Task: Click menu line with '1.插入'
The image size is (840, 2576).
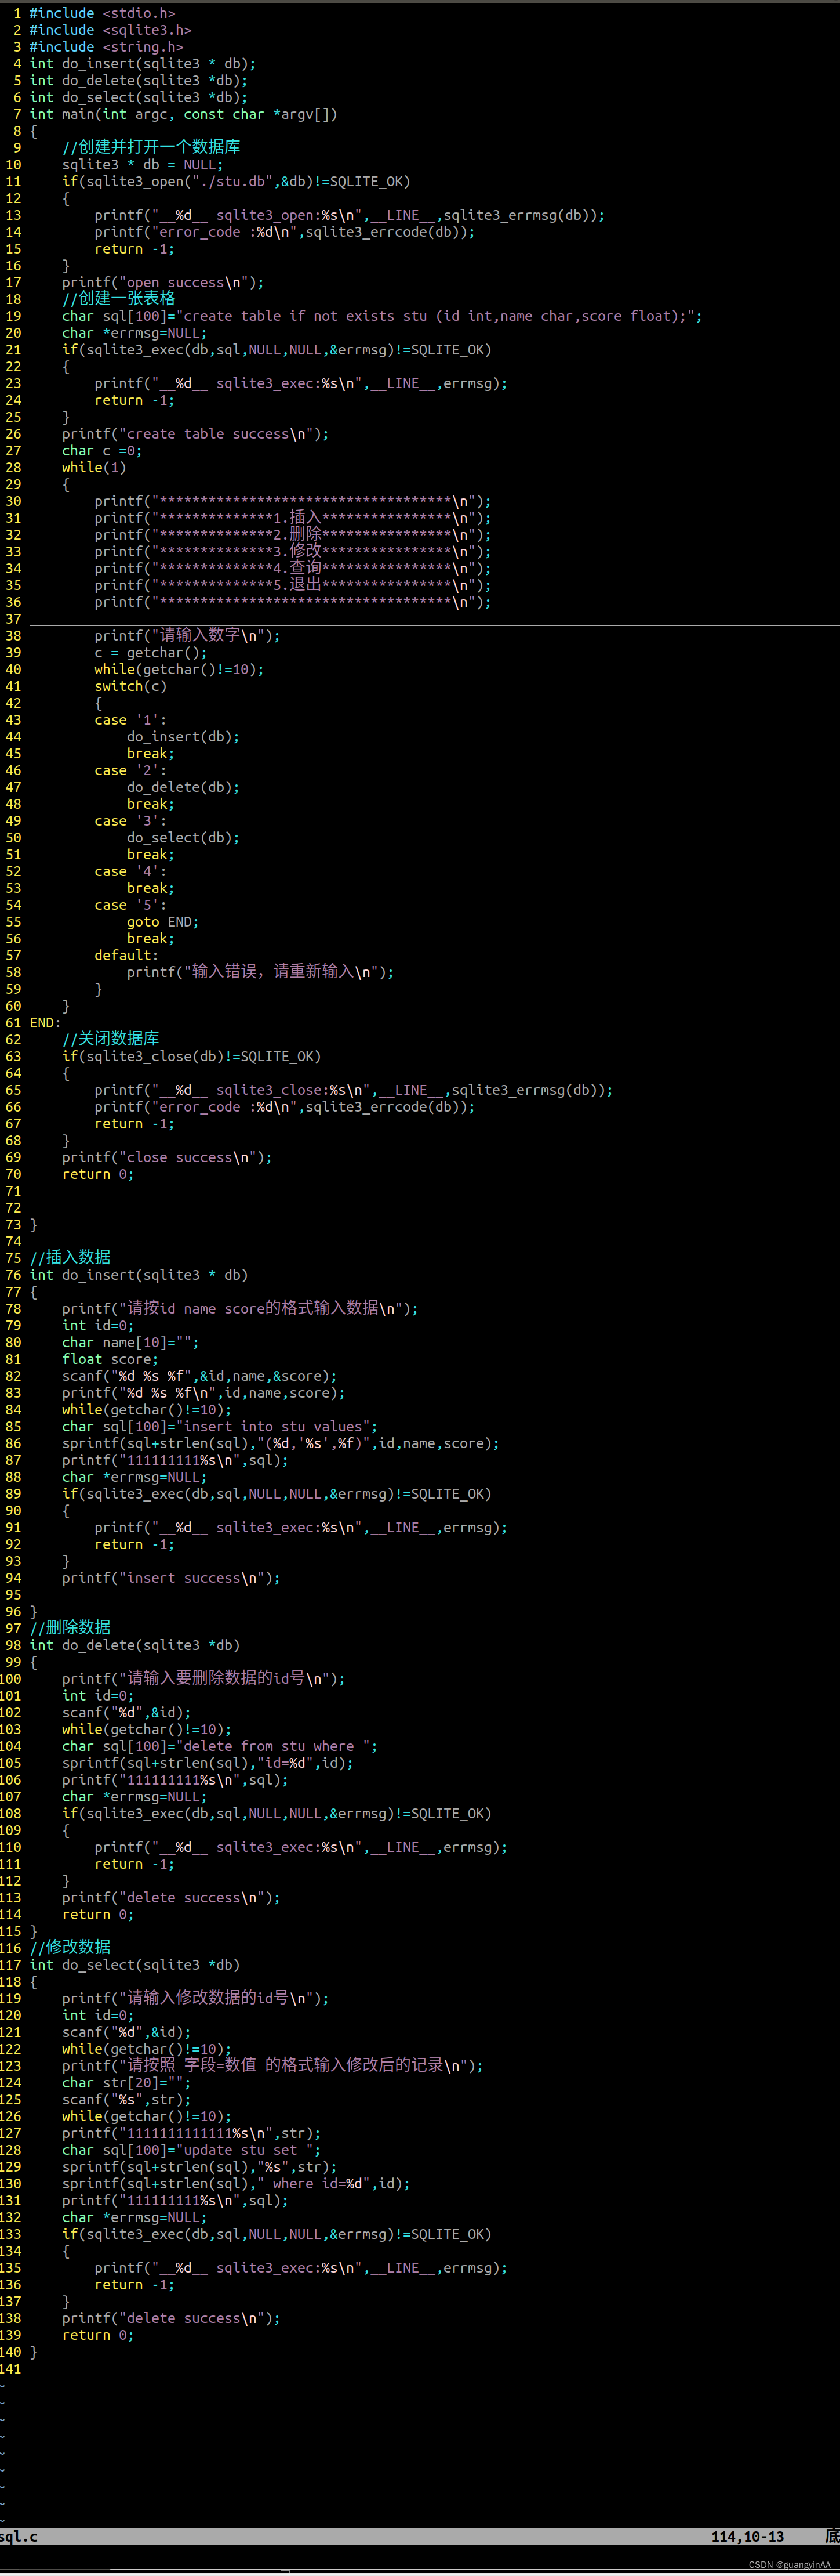Action: pyautogui.click(x=293, y=518)
